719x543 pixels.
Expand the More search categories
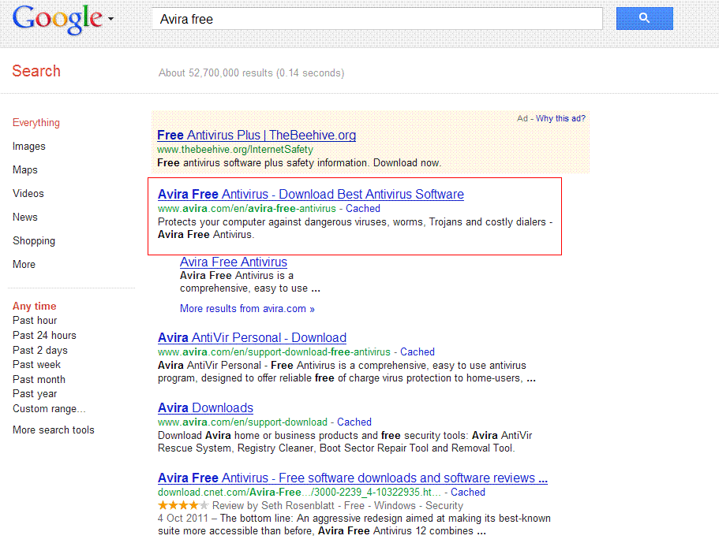point(24,265)
